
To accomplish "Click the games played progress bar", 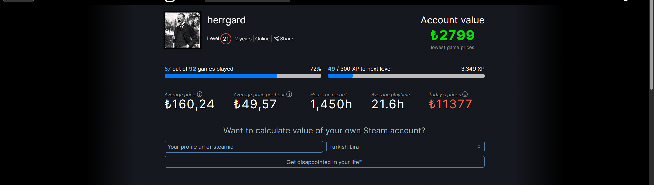I will tap(243, 76).
